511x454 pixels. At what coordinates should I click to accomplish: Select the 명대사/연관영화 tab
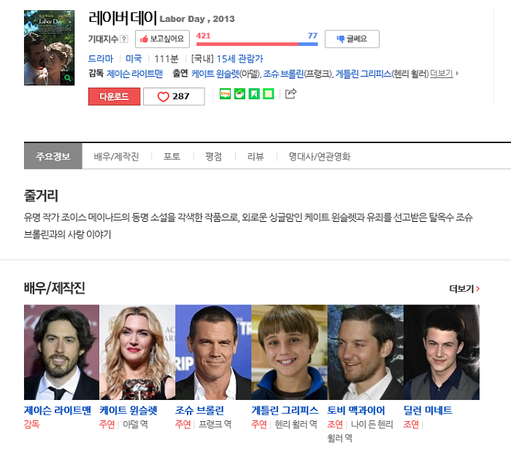point(319,156)
